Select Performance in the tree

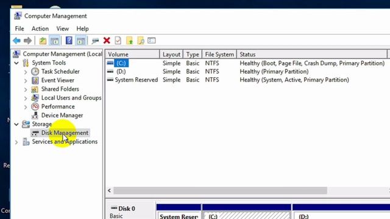coord(58,106)
